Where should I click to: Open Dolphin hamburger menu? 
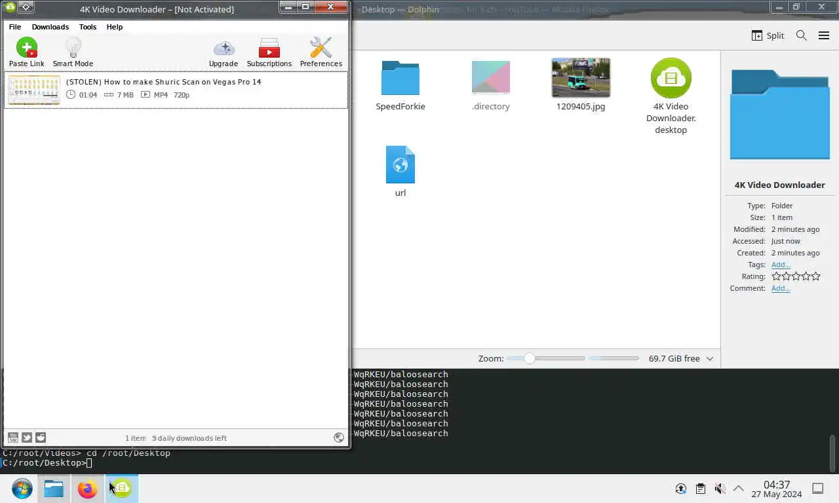click(824, 35)
